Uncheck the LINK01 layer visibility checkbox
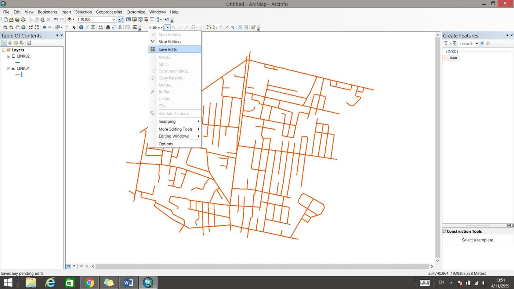 [14, 69]
